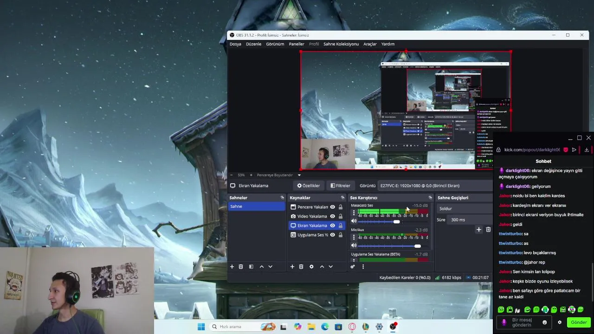The width and height of the screenshot is (594, 334).
Task: Click download icon in Kick browser bar
Action: pyautogui.click(x=587, y=150)
